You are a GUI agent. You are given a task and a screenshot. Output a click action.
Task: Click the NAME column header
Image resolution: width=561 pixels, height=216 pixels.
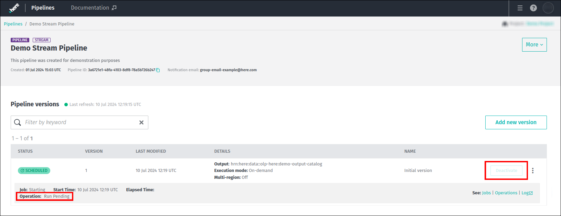point(410,151)
